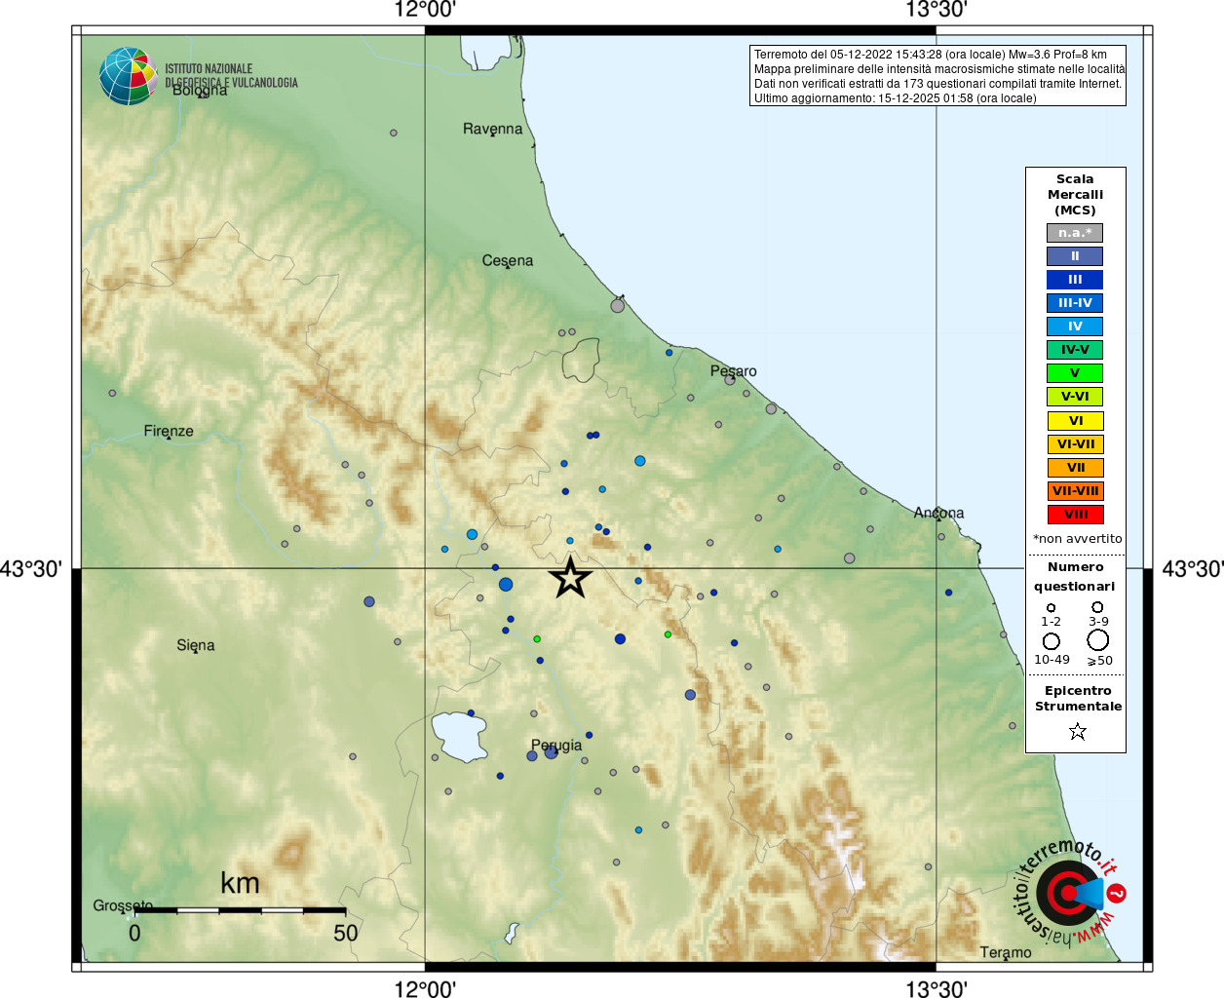The width and height of the screenshot is (1224, 998).
Task: Select the VIII red intensity swatch
Action: tap(1075, 515)
